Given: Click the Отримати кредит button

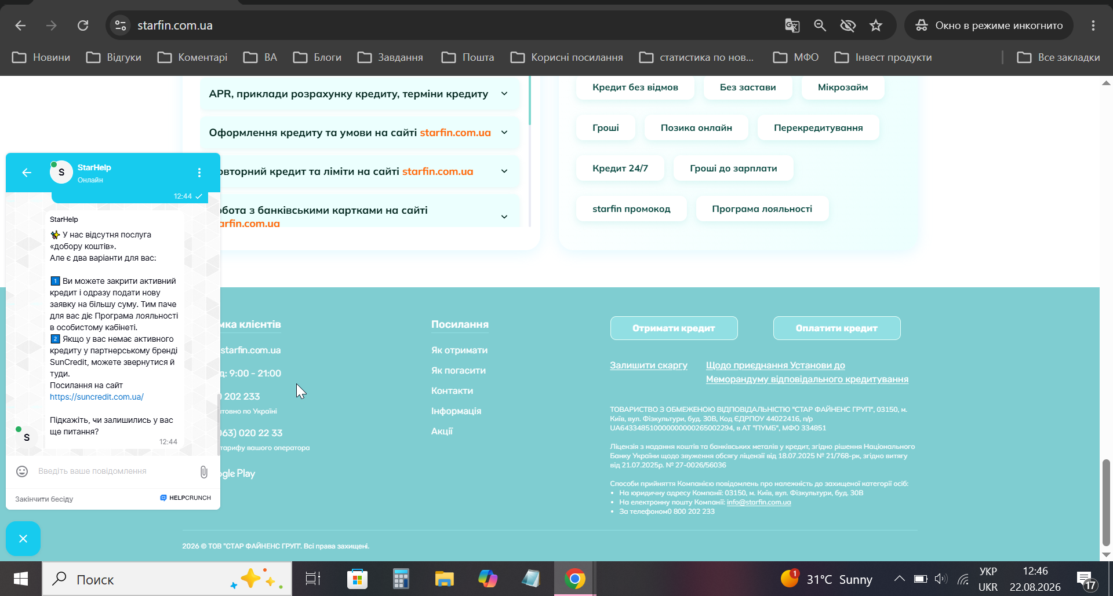Looking at the screenshot, I should pos(674,328).
